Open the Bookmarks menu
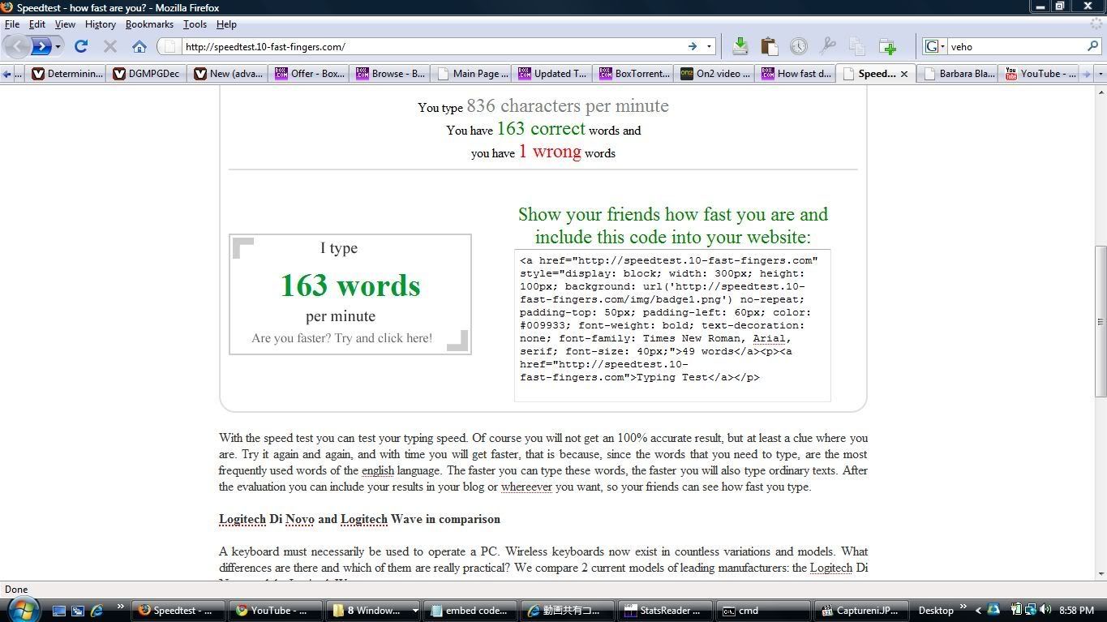 pos(149,24)
